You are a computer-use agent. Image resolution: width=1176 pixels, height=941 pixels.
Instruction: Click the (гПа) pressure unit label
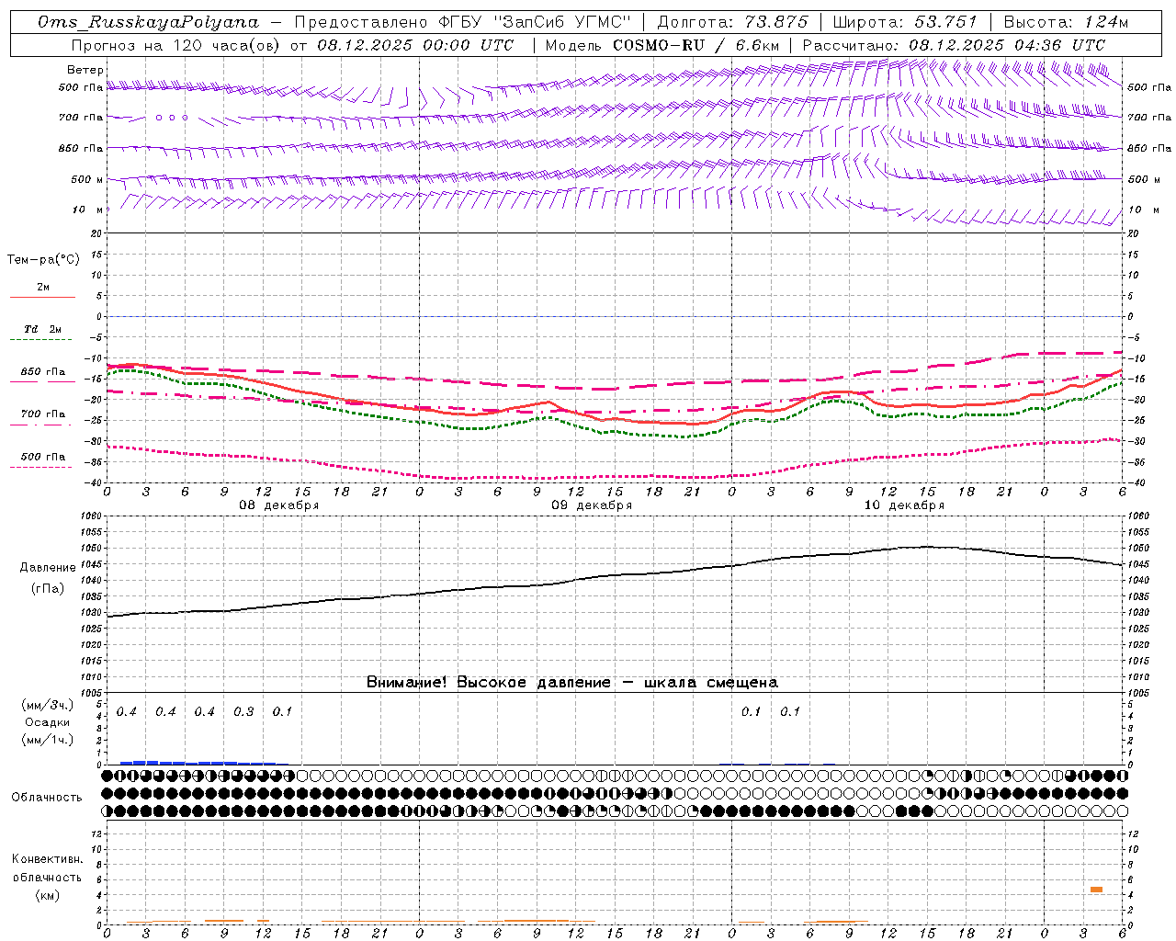click(x=48, y=589)
